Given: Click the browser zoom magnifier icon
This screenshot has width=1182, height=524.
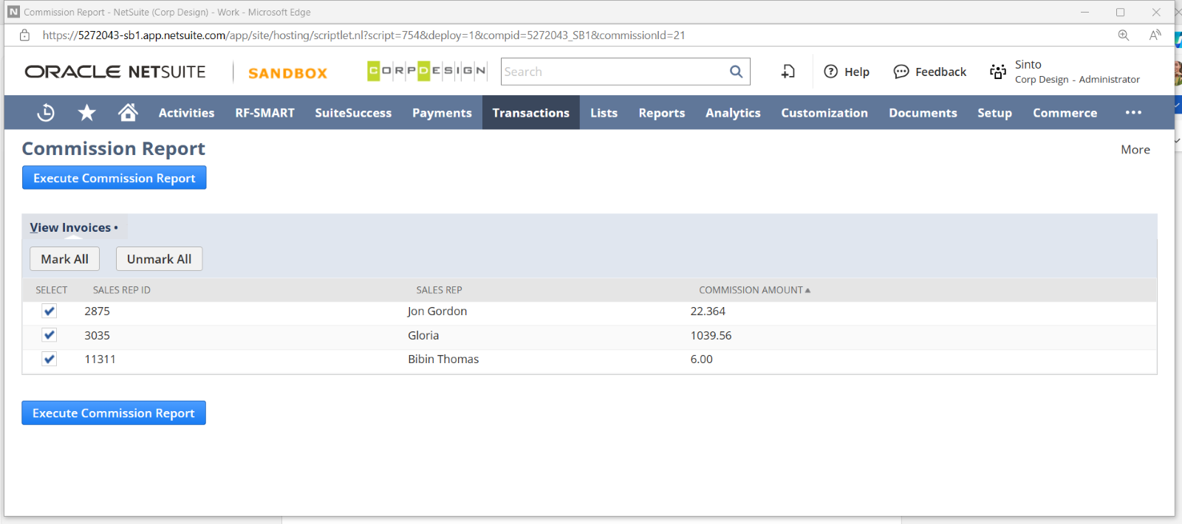Looking at the screenshot, I should pyautogui.click(x=1123, y=35).
